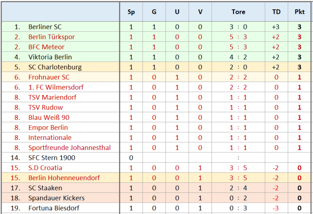Click the SFC Stern 1900 cell

click(x=52, y=158)
